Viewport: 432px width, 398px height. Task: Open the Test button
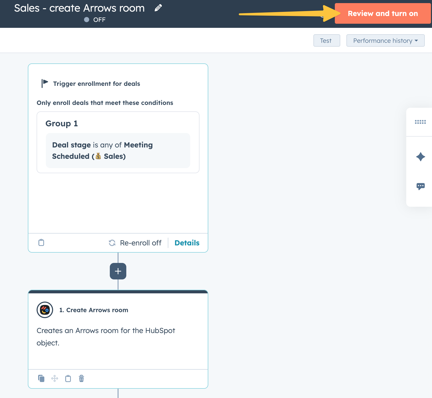(x=327, y=40)
